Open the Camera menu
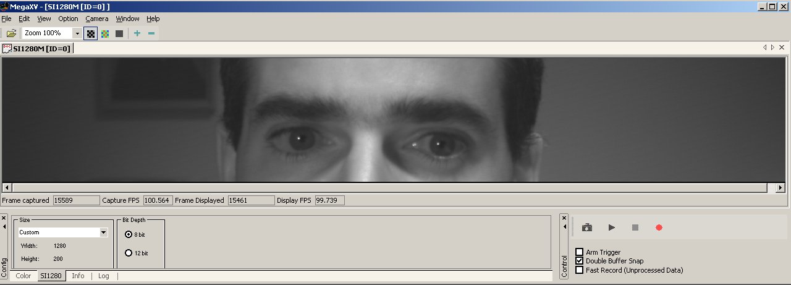 coord(97,19)
